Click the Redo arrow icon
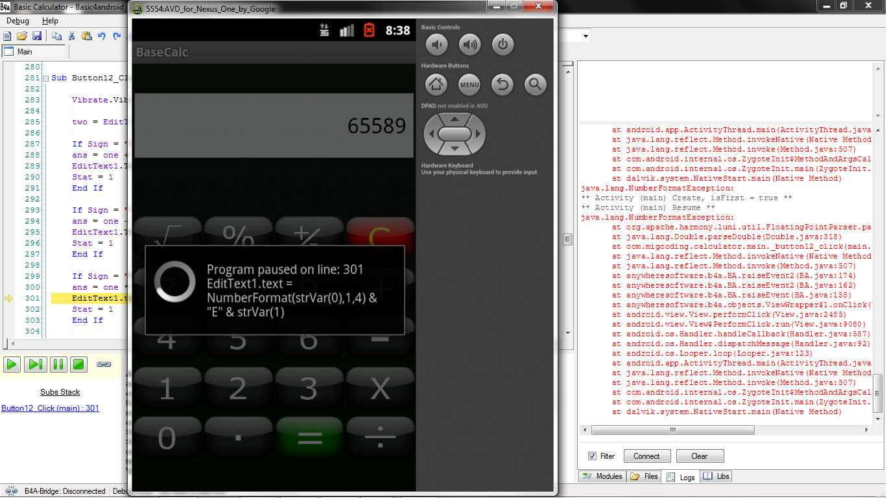The height and width of the screenshot is (499, 887). [x=117, y=36]
